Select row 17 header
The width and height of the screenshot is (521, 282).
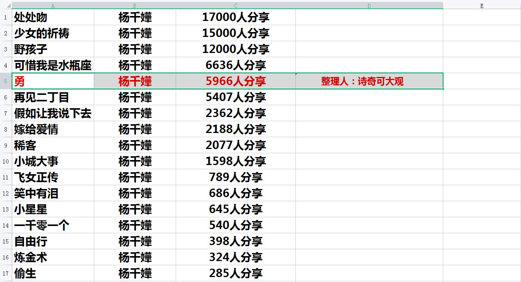point(6,273)
